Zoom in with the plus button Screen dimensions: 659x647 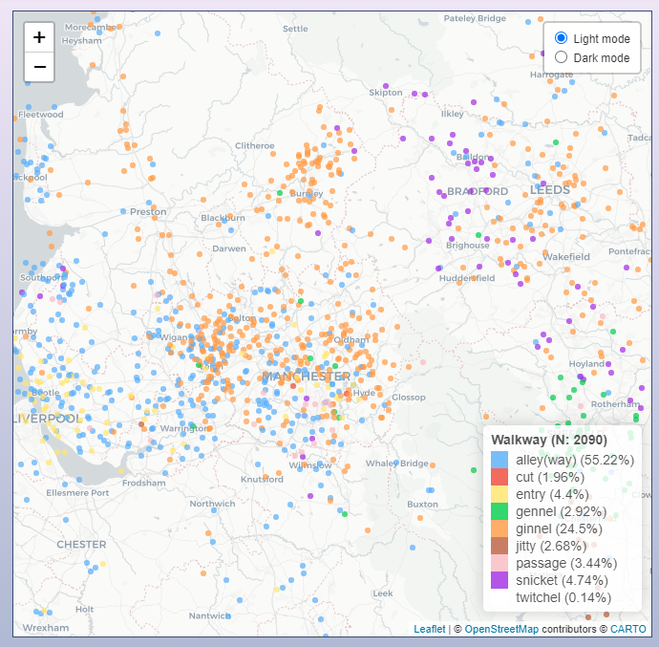coord(39,37)
